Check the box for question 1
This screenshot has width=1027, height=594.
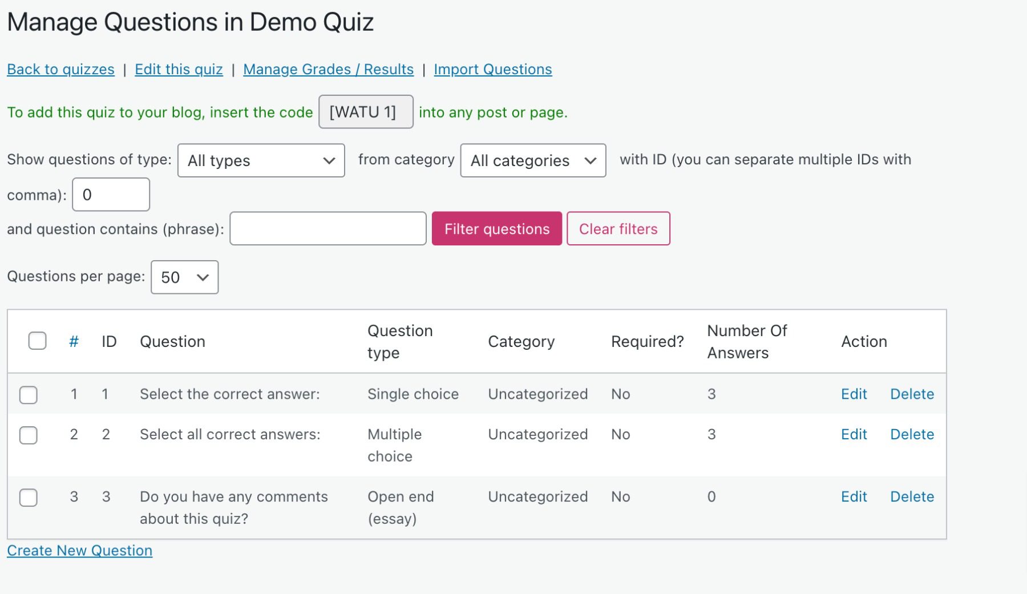click(28, 394)
